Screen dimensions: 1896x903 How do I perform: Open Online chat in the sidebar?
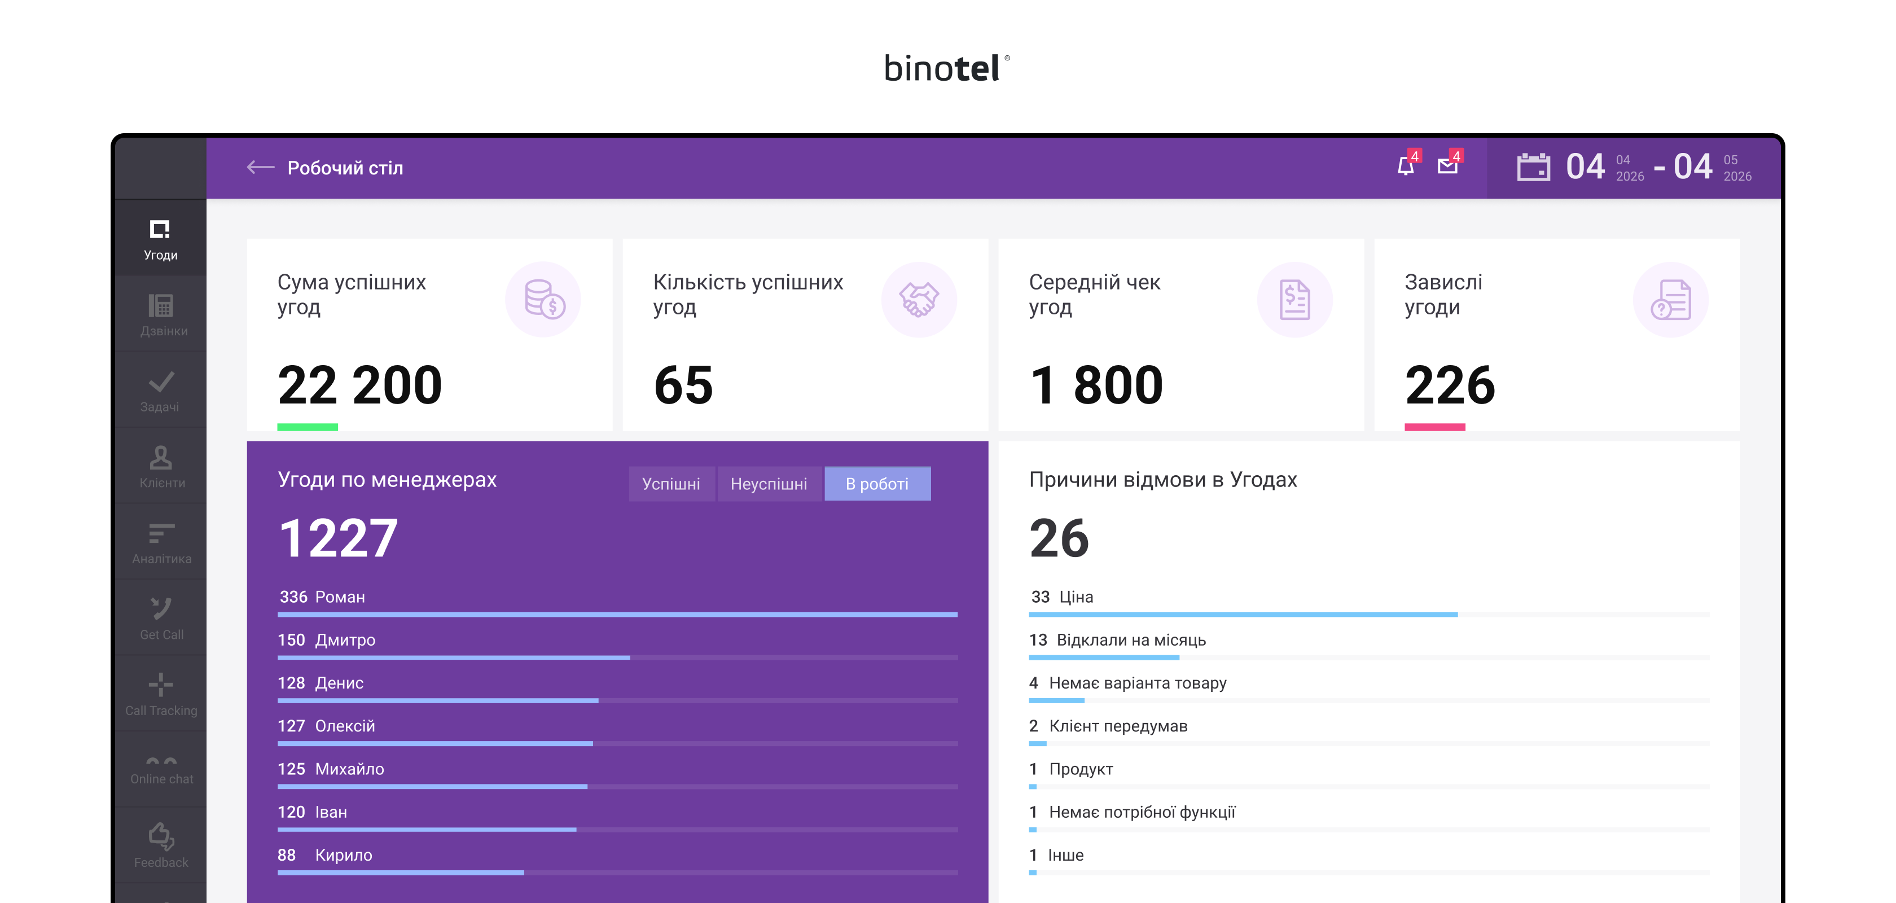point(160,769)
